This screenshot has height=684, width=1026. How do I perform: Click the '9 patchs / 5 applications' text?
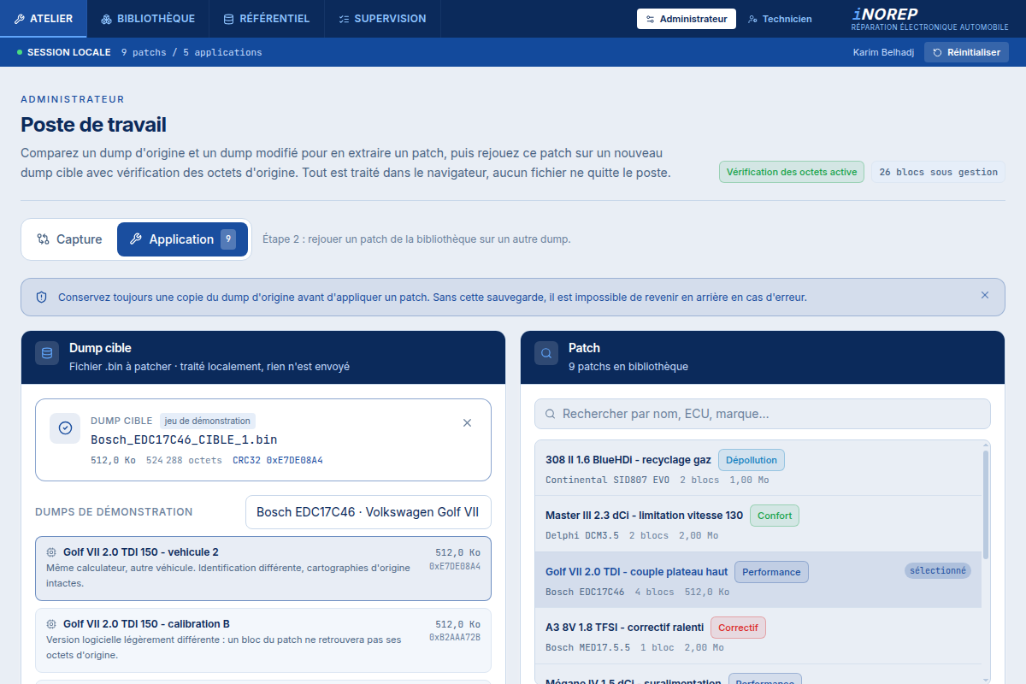[x=192, y=52]
